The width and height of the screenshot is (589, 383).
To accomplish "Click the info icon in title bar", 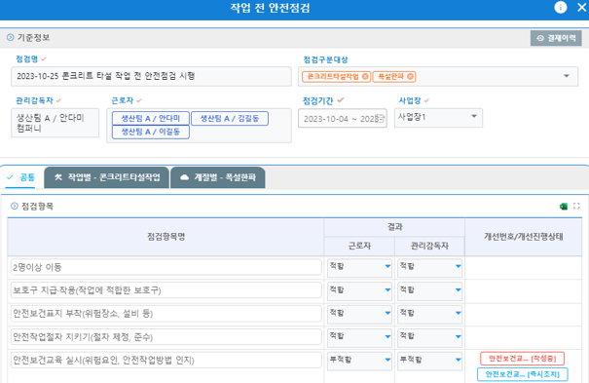I will [x=560, y=7].
